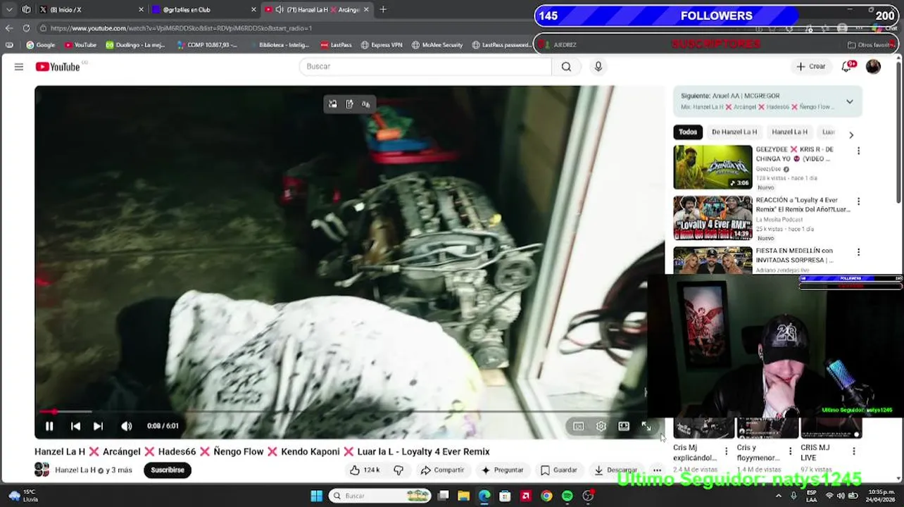Select the De Hanzel La H chip
This screenshot has height=507, width=904.
tap(734, 132)
